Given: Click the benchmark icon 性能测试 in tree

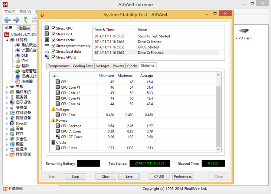Looking at the screenshot, I should point(12,154).
